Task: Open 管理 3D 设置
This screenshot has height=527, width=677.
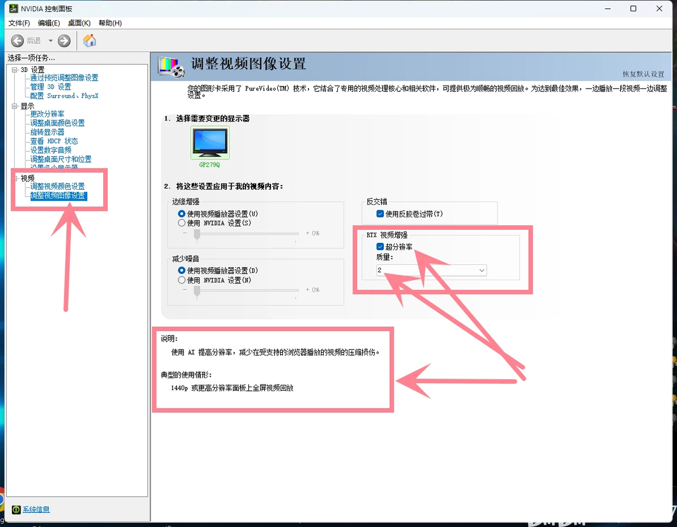Action: click(x=51, y=87)
